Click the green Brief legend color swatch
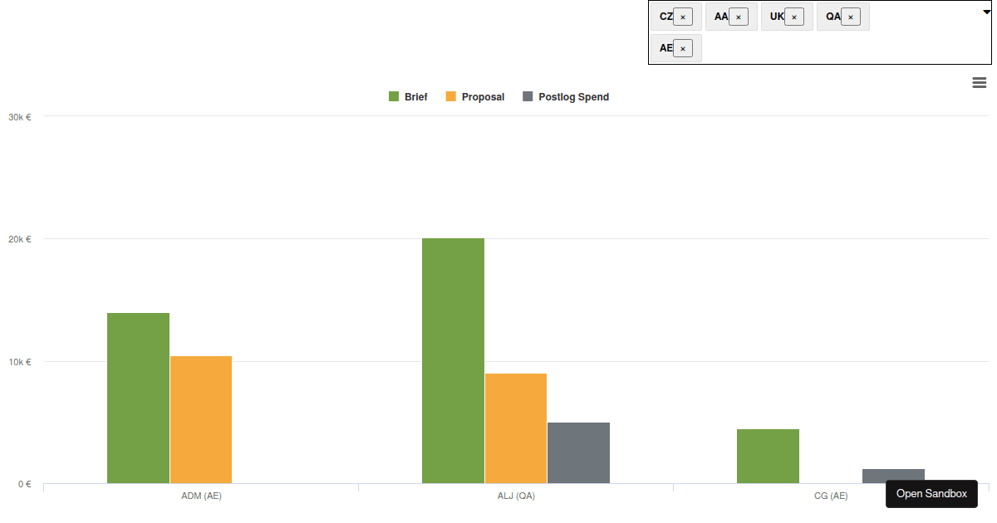Screen dimensions: 997x523 [394, 97]
